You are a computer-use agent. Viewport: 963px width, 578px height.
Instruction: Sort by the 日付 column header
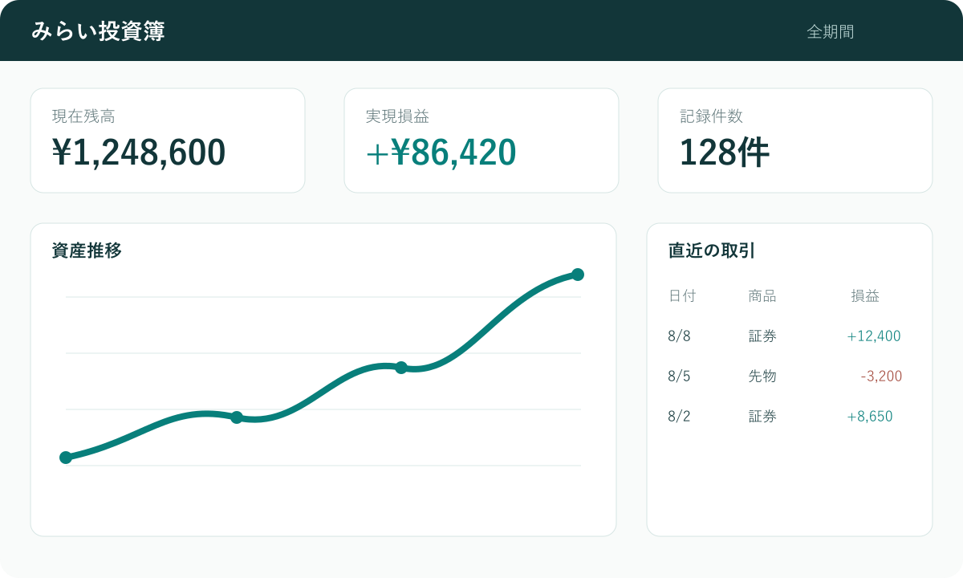(682, 296)
